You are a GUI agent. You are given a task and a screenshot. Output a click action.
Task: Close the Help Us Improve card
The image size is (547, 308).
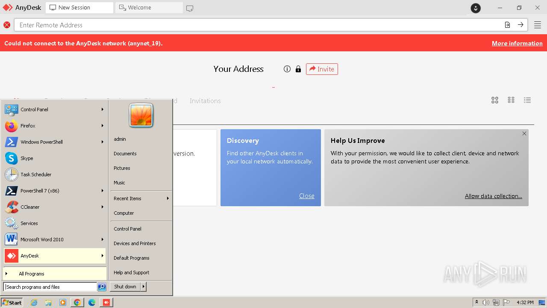pos(524,133)
